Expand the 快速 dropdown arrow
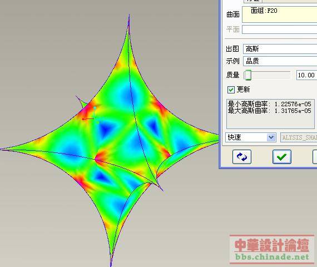 pos(271,137)
